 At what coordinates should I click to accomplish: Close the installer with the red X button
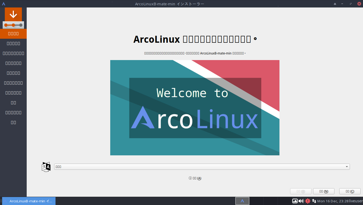tap(359, 4)
